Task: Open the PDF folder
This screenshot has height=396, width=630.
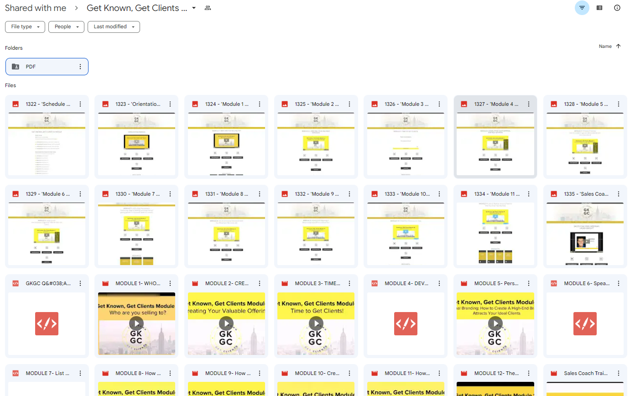Action: pos(47,67)
